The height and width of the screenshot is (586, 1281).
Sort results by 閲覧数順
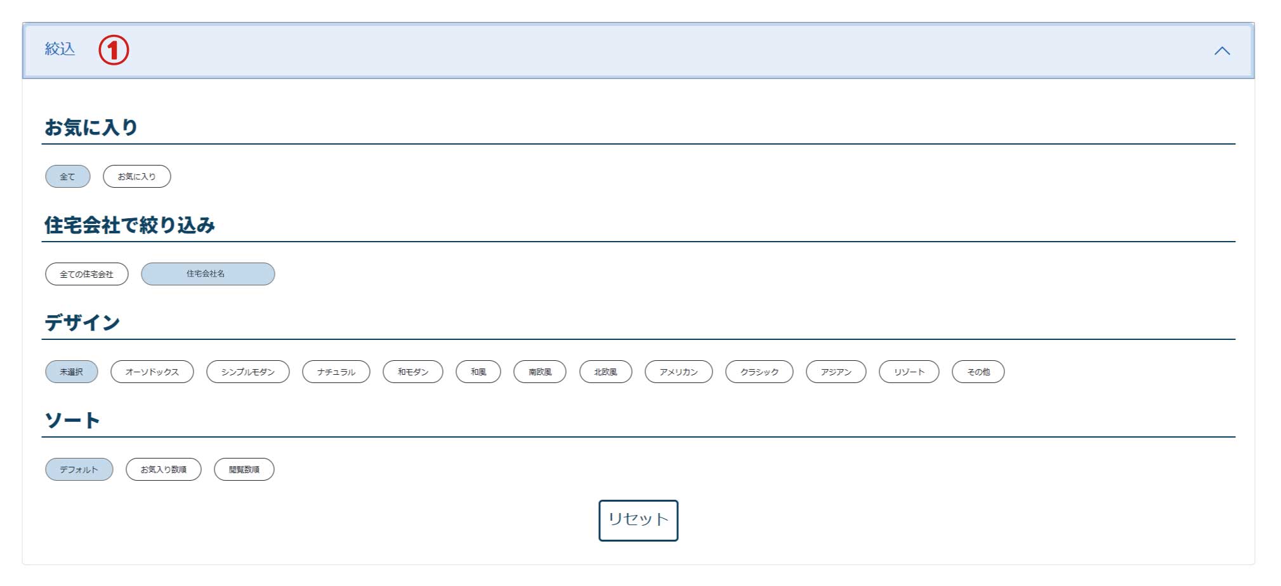click(x=244, y=470)
